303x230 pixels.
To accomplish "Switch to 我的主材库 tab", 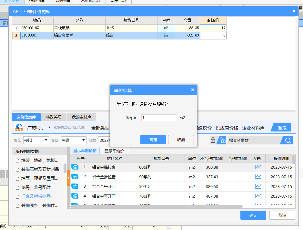I will [x=82, y=117].
